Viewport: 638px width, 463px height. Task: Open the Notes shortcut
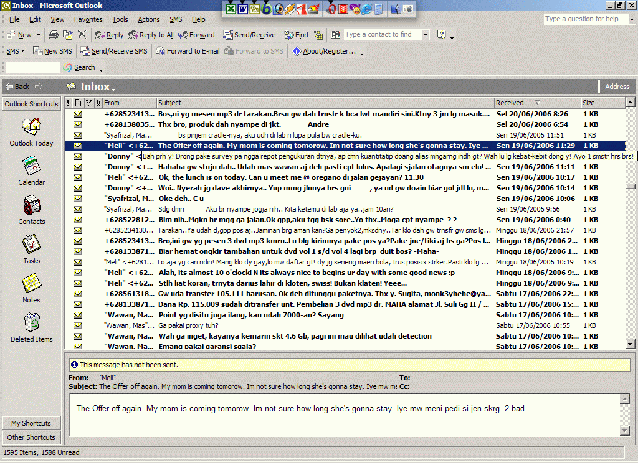[31, 289]
